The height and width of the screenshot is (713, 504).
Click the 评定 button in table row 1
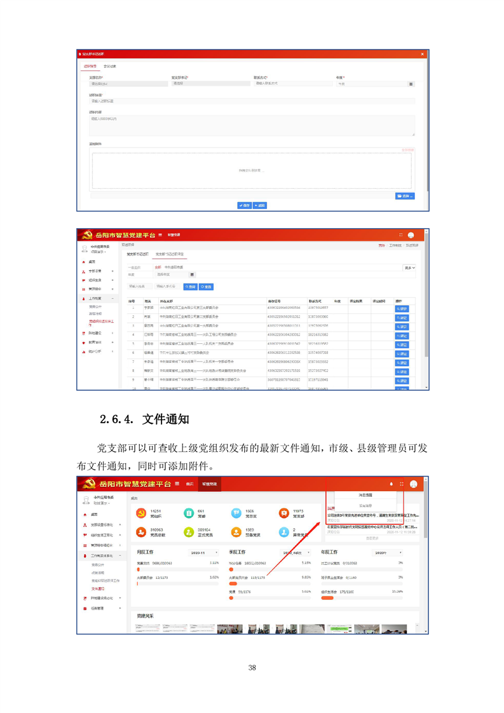pyautogui.click(x=402, y=309)
